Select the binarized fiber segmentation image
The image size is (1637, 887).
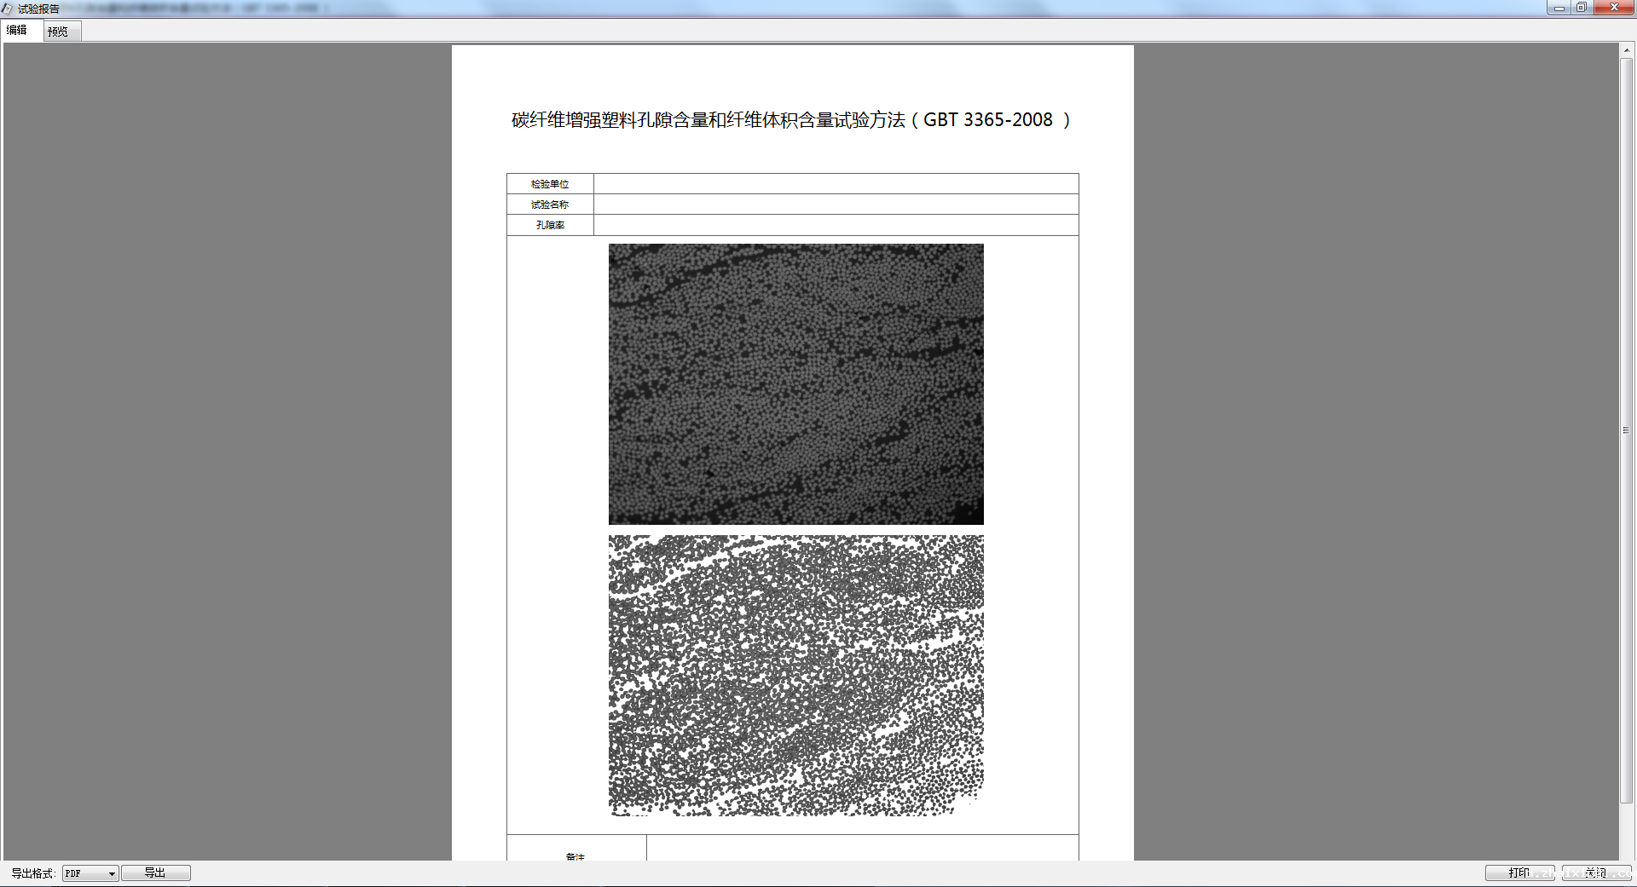[x=795, y=675]
